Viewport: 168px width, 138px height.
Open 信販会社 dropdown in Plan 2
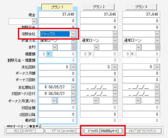point(115,34)
